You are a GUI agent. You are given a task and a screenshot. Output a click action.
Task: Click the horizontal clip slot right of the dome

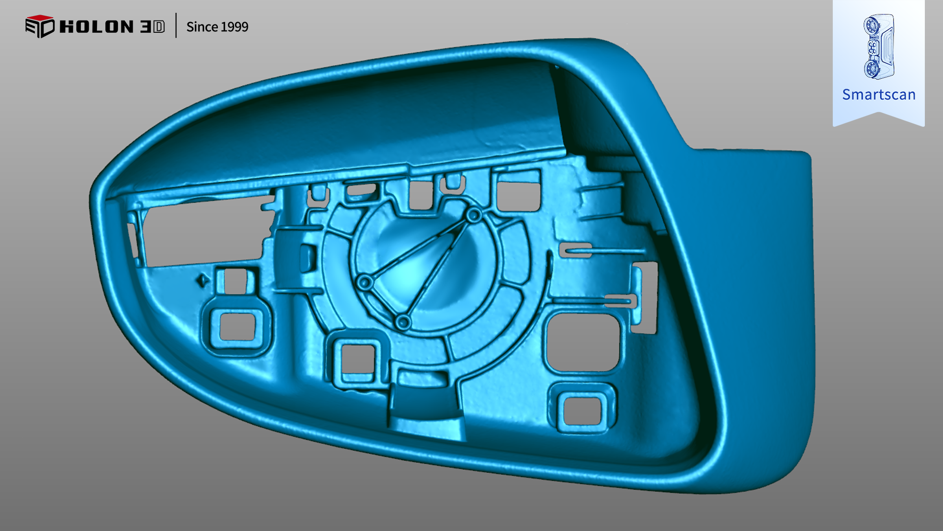tap(576, 249)
